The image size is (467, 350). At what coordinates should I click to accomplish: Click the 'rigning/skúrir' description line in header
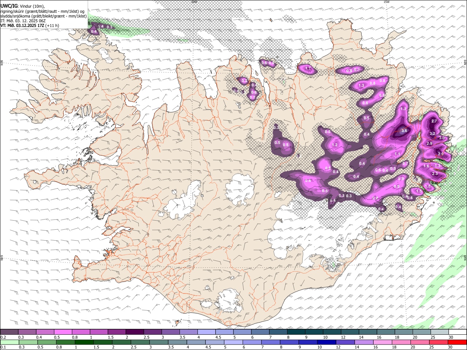click(42, 11)
